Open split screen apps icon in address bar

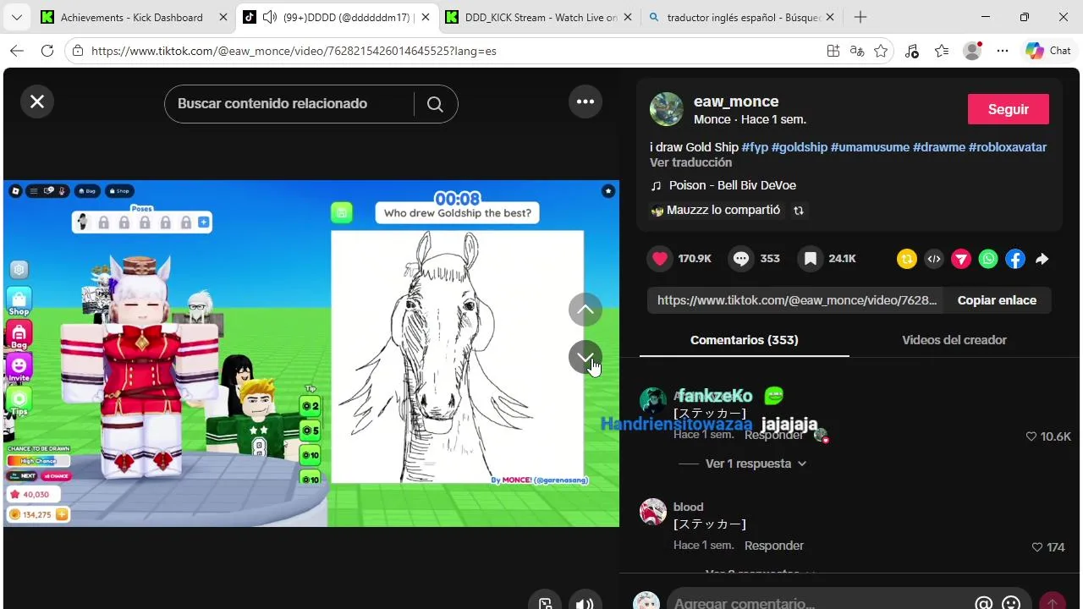pos(833,51)
